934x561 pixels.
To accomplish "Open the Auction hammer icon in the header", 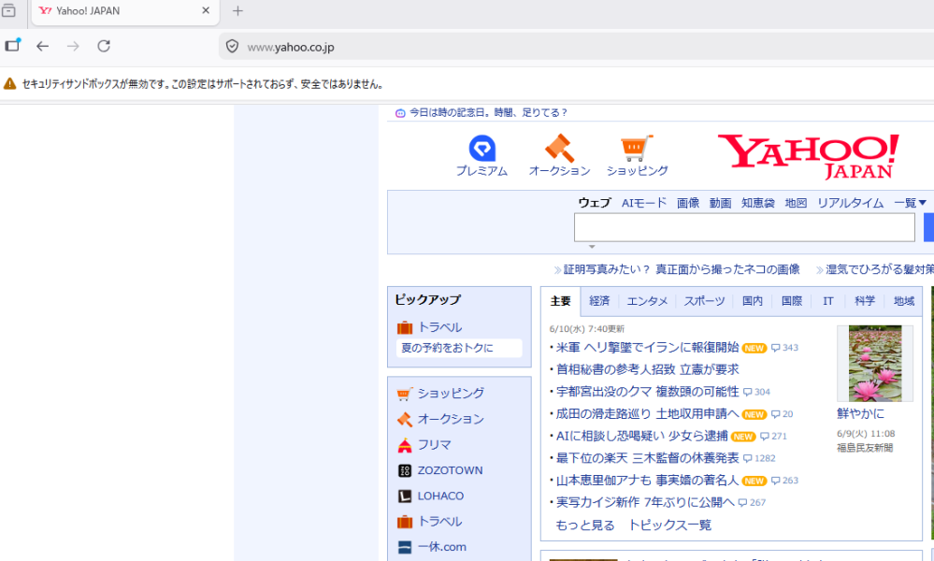I will [x=559, y=149].
